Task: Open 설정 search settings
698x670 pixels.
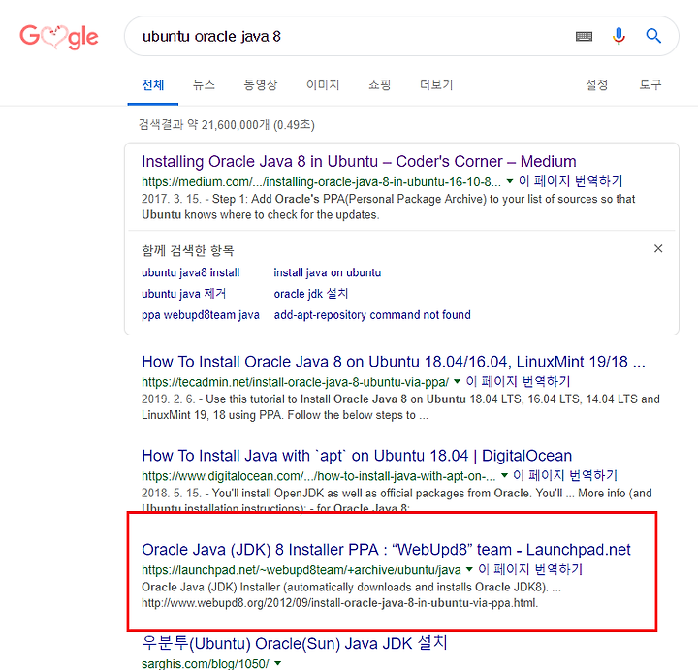Action: 596,84
